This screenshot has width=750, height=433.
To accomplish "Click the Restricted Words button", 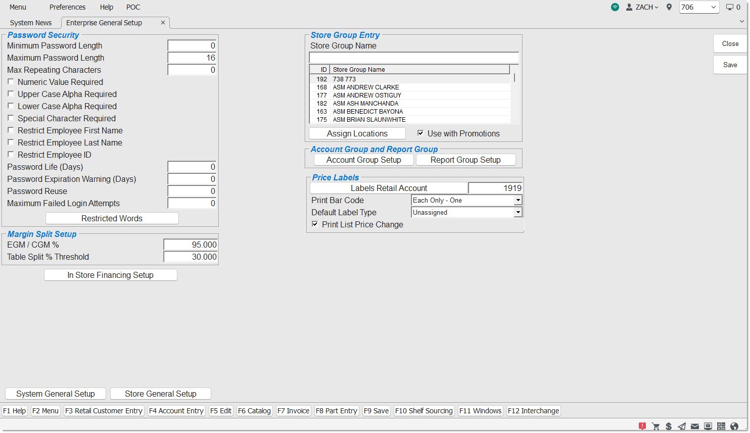I will [x=112, y=218].
